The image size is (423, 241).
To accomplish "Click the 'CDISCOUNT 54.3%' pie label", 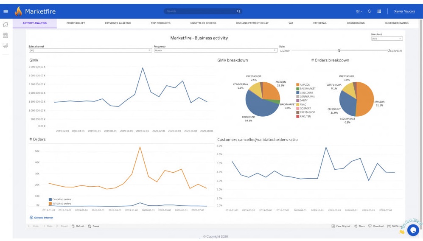I will (x=249, y=119).
